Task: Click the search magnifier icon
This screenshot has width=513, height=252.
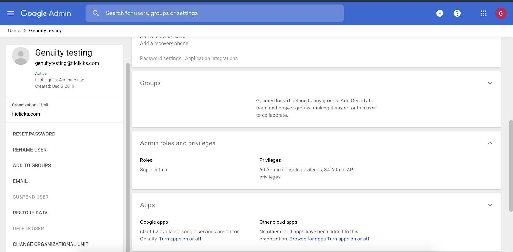Action: pos(96,13)
